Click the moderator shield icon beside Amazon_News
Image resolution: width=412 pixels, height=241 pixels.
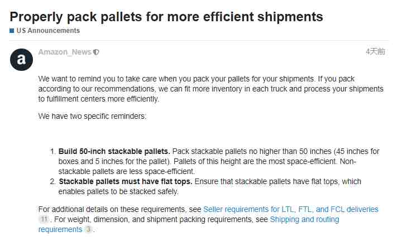(96, 52)
